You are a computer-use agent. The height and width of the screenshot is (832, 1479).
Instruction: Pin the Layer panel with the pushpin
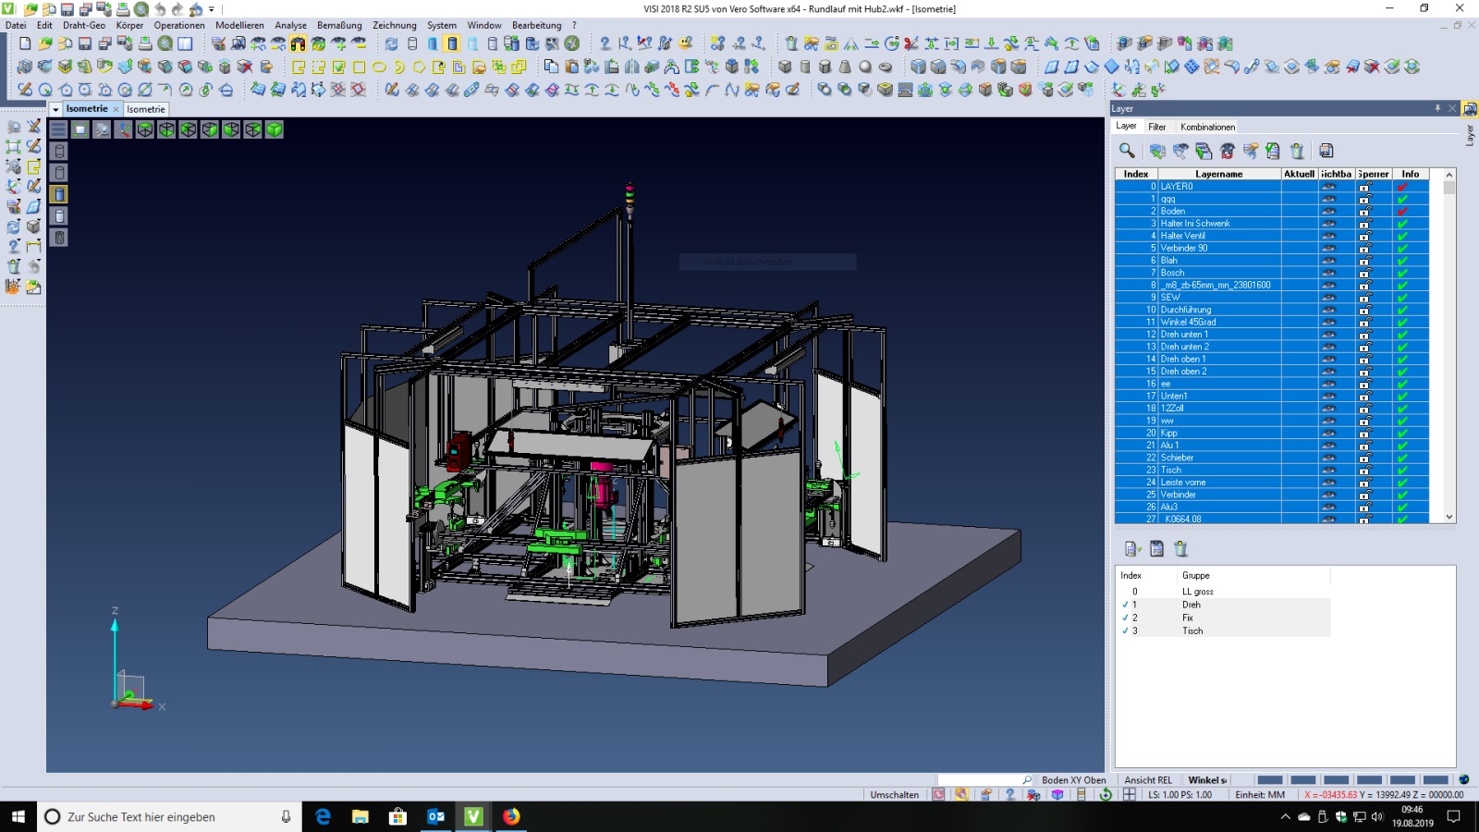[x=1437, y=108]
